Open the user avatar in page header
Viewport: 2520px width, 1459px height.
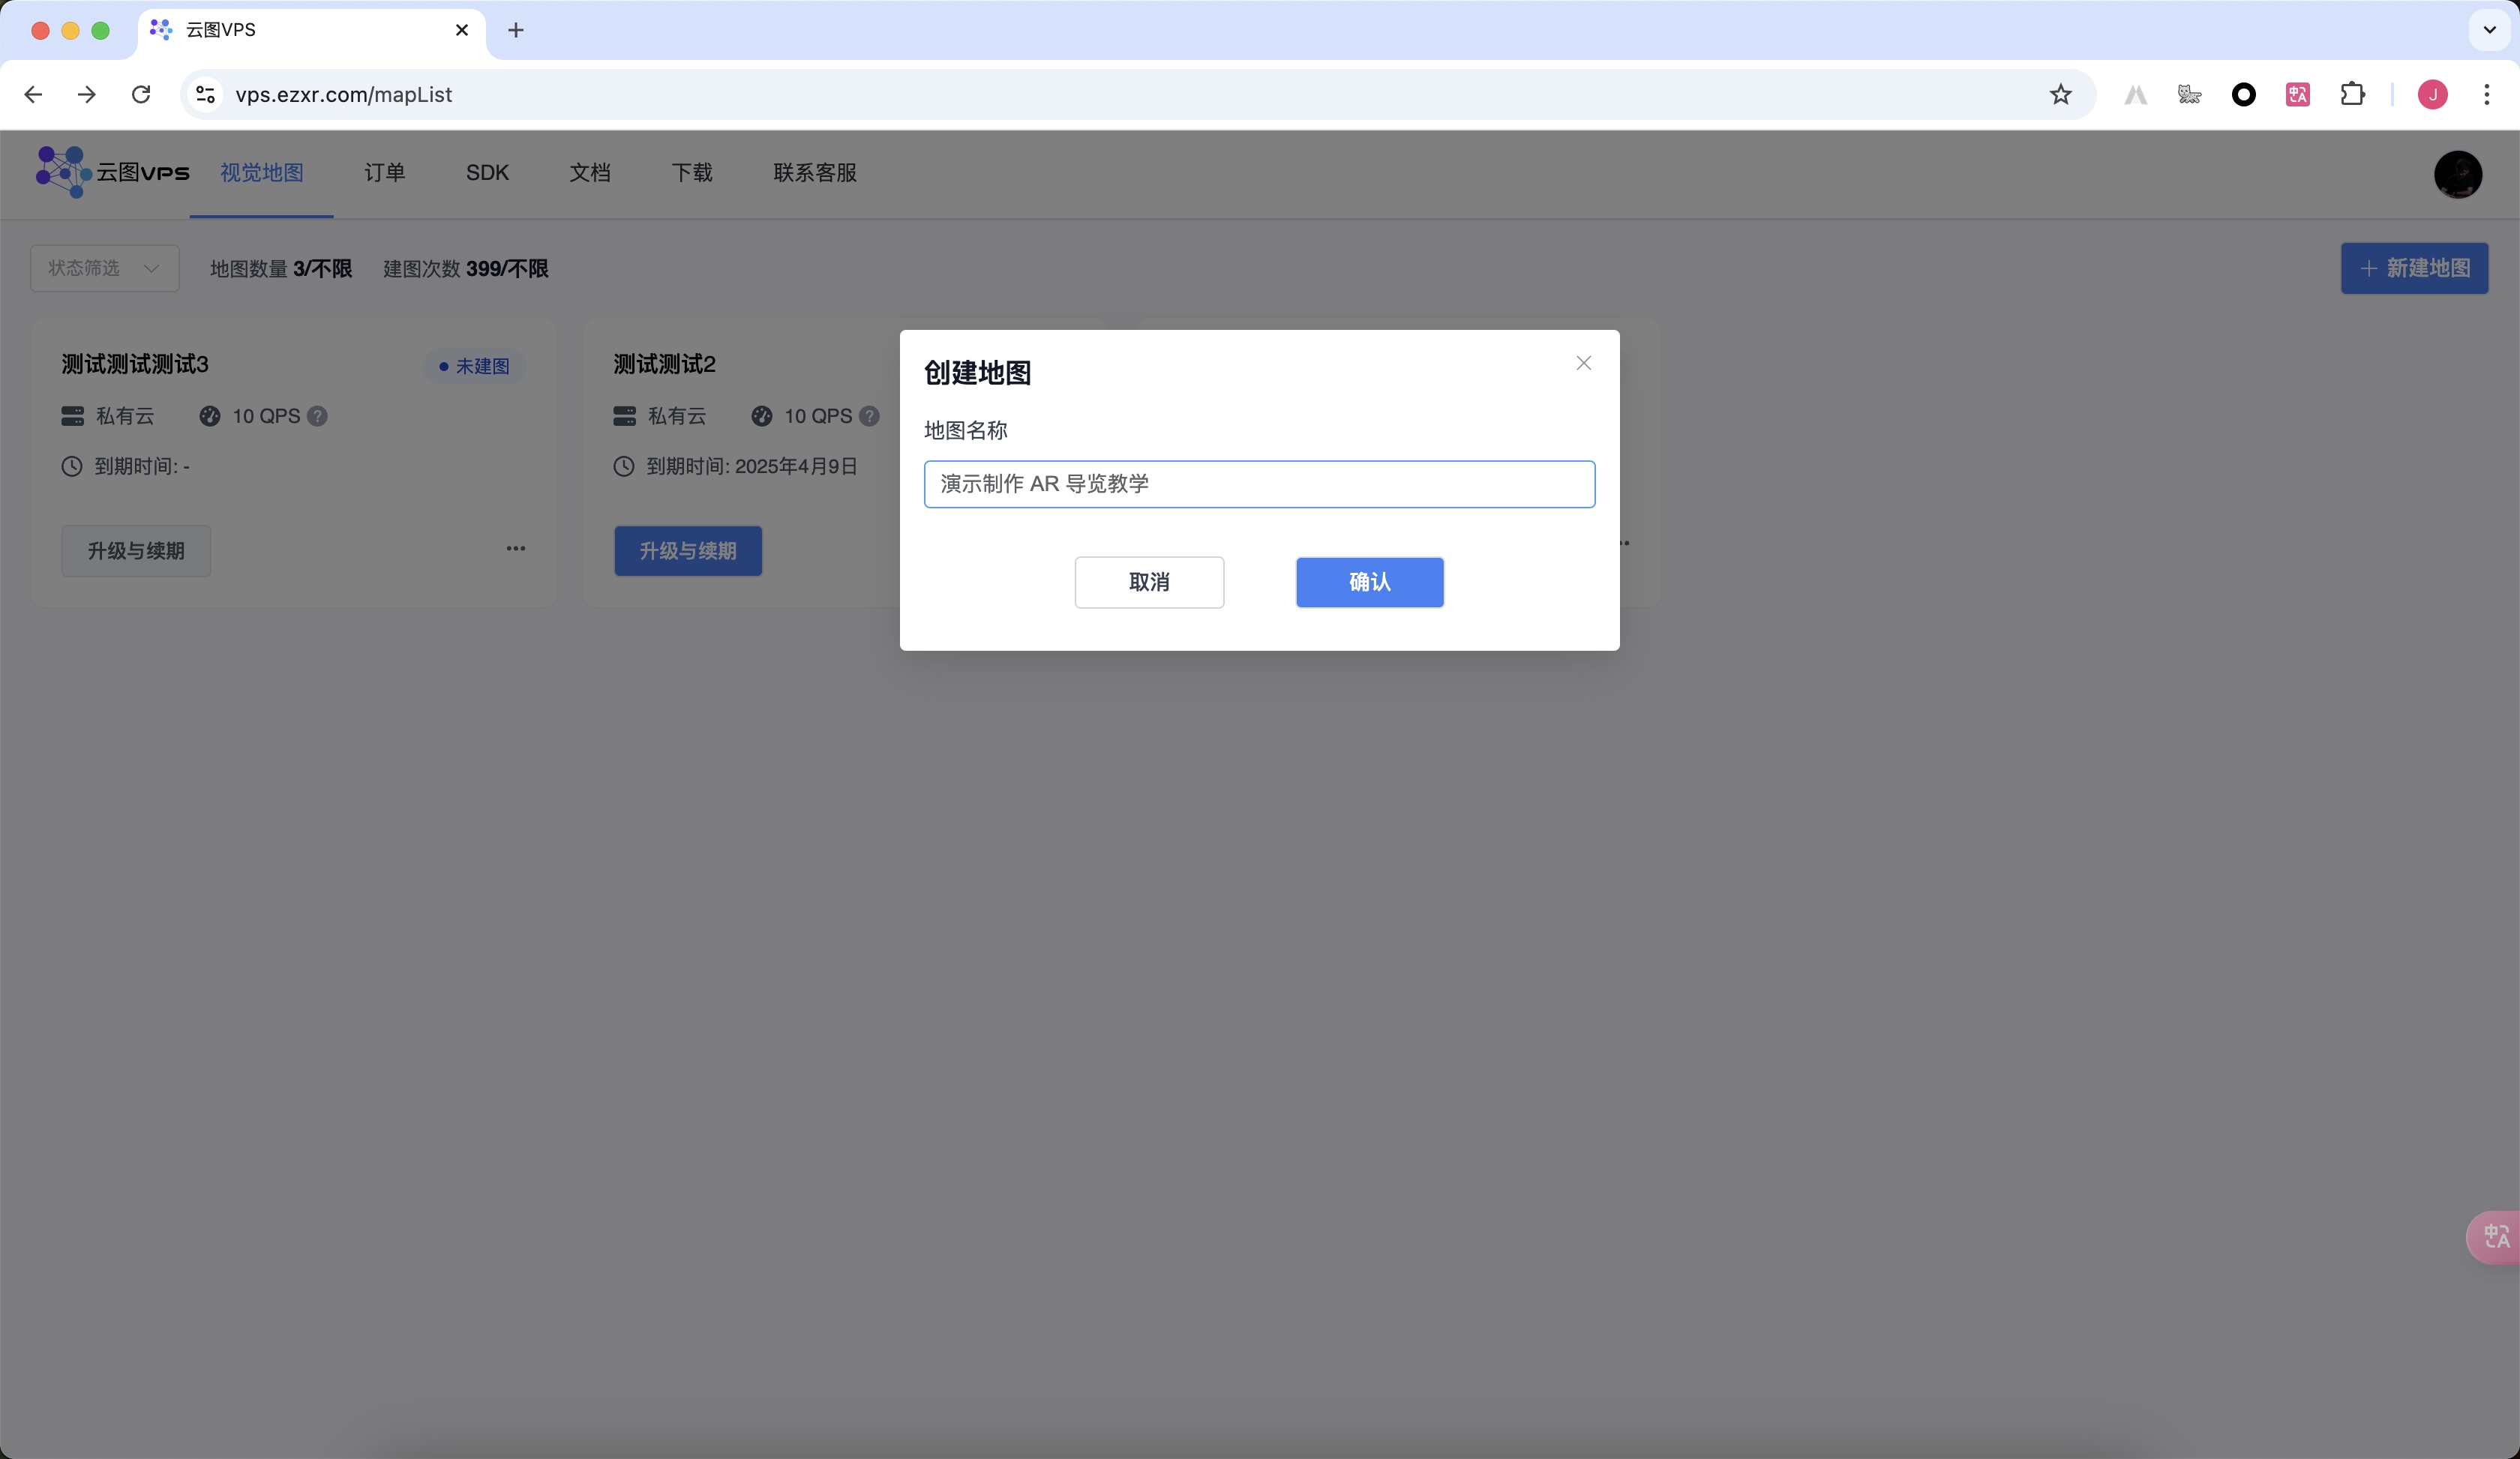point(2457,174)
